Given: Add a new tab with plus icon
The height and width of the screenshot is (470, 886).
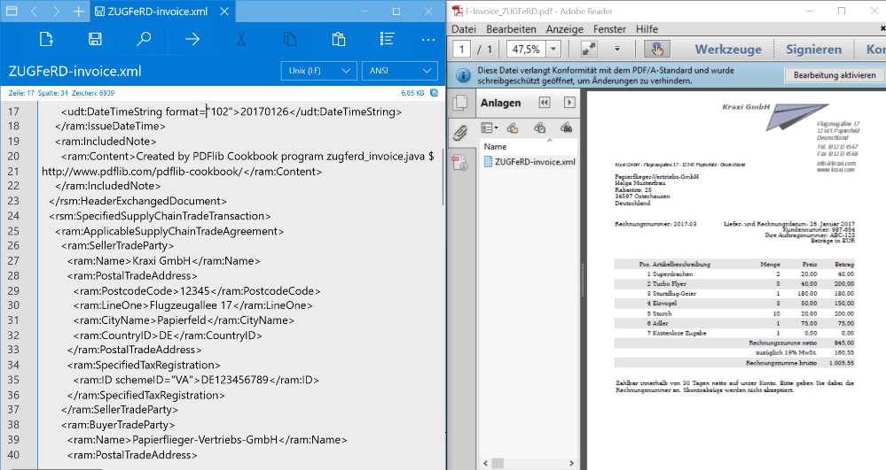Looking at the screenshot, I should pos(79,12).
